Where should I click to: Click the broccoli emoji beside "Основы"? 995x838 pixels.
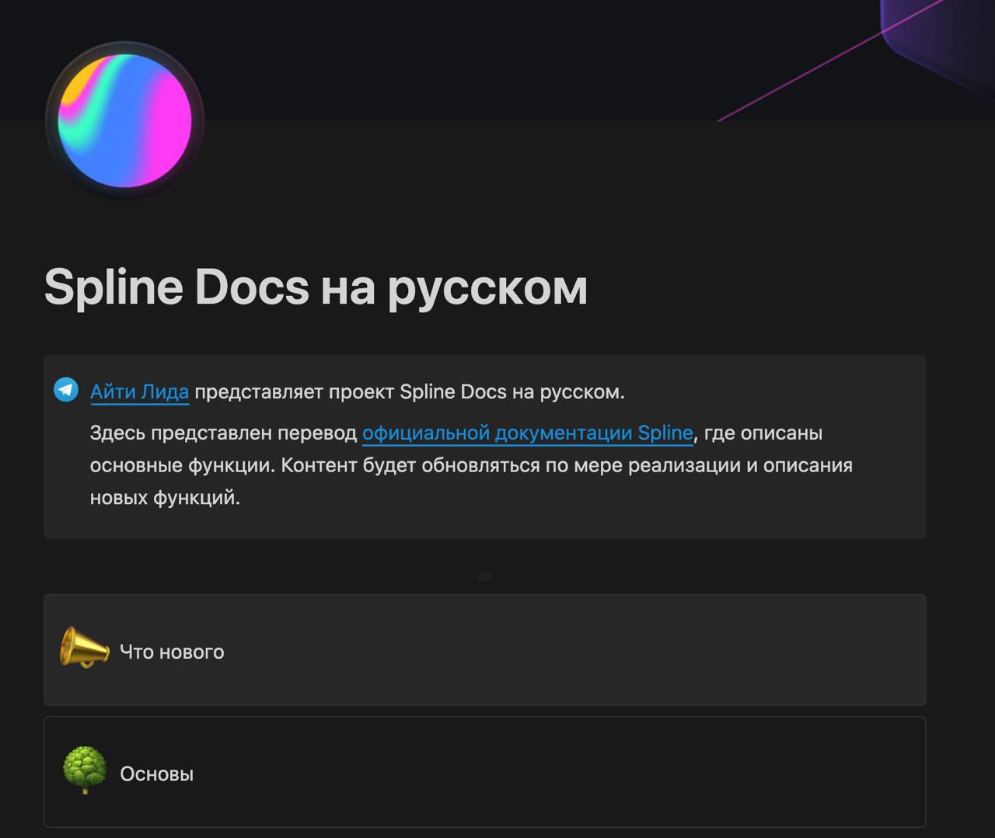click(83, 770)
